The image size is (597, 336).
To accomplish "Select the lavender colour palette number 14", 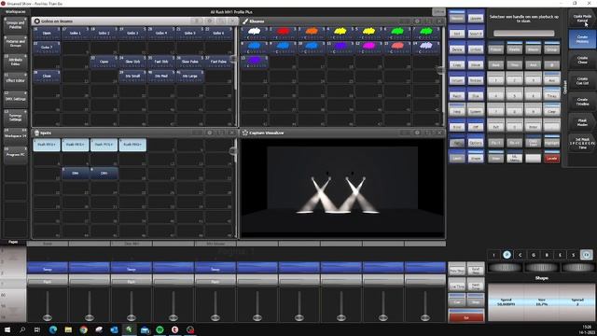I will (x=425, y=48).
